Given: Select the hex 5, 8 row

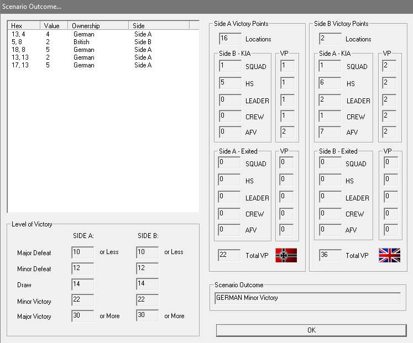Looking at the screenshot, I should [103, 42].
